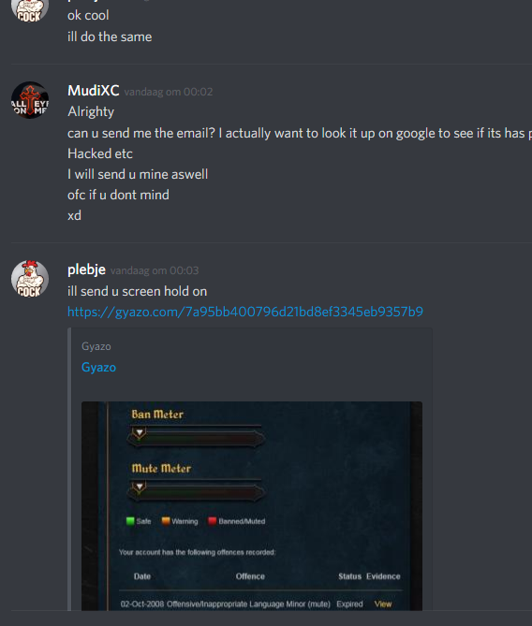
Task: Click the Ban Meter triangle marker
Action: point(140,432)
